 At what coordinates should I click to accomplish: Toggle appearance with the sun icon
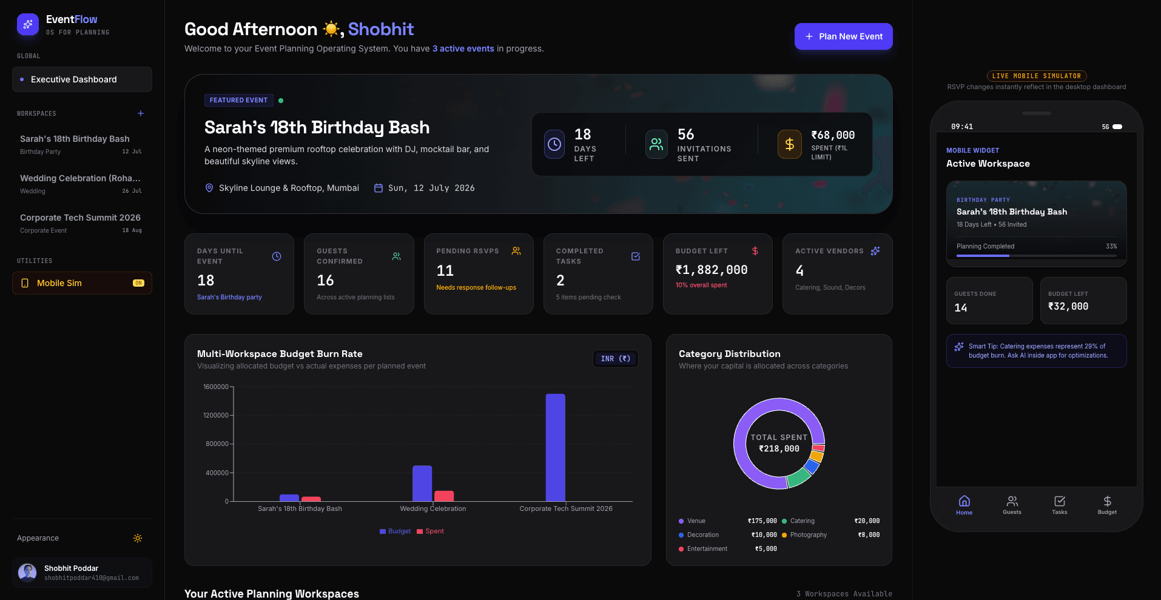tap(138, 538)
